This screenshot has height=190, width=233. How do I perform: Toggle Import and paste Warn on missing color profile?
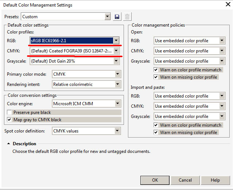tap(156, 132)
